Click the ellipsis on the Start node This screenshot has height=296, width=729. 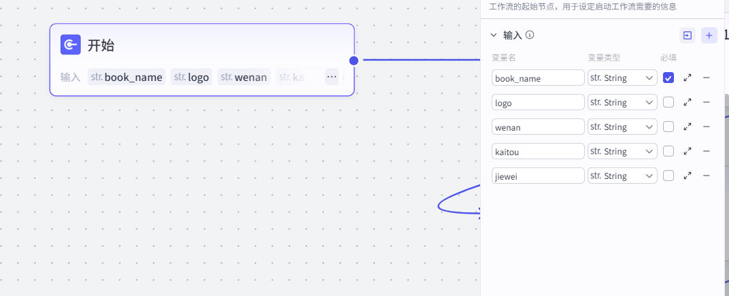click(332, 77)
